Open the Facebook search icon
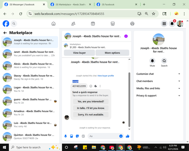 (14, 23)
